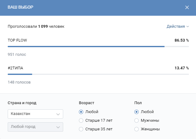196x139 pixels.
Task: Select Старше 35 лет age filter
Action: pos(81,129)
